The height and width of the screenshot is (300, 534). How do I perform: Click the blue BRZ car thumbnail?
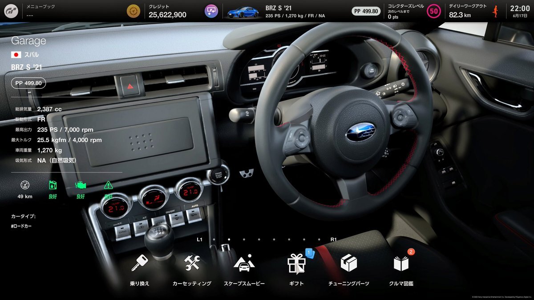click(243, 12)
